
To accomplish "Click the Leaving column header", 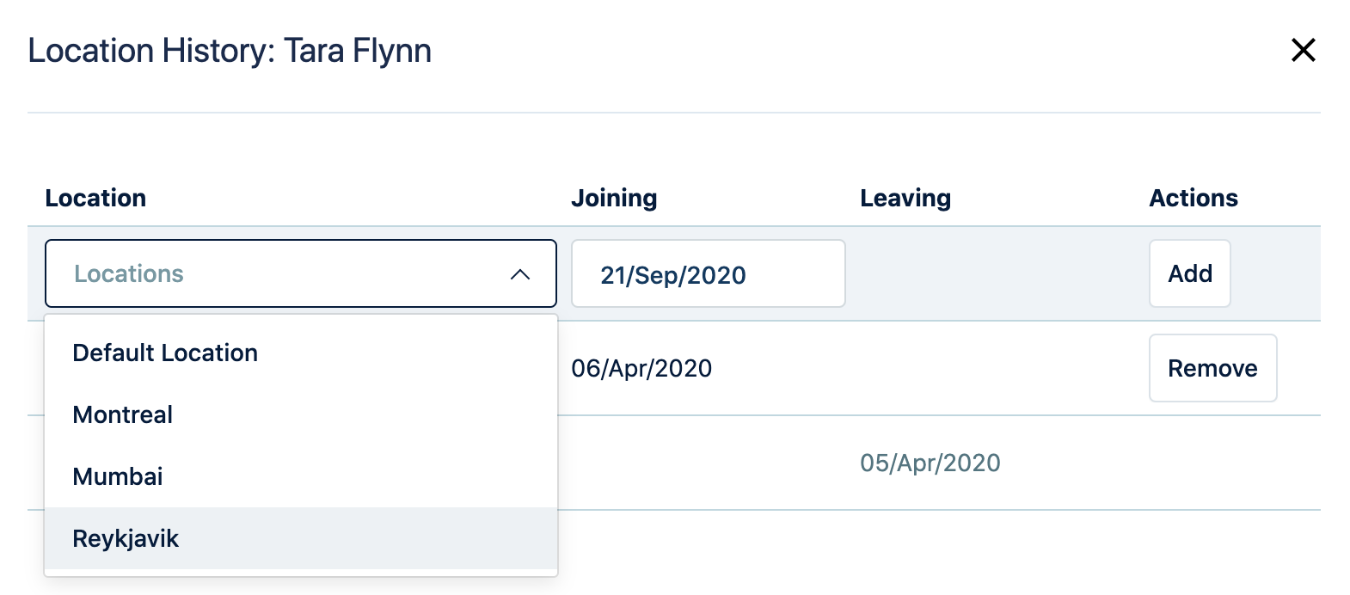I will [905, 198].
